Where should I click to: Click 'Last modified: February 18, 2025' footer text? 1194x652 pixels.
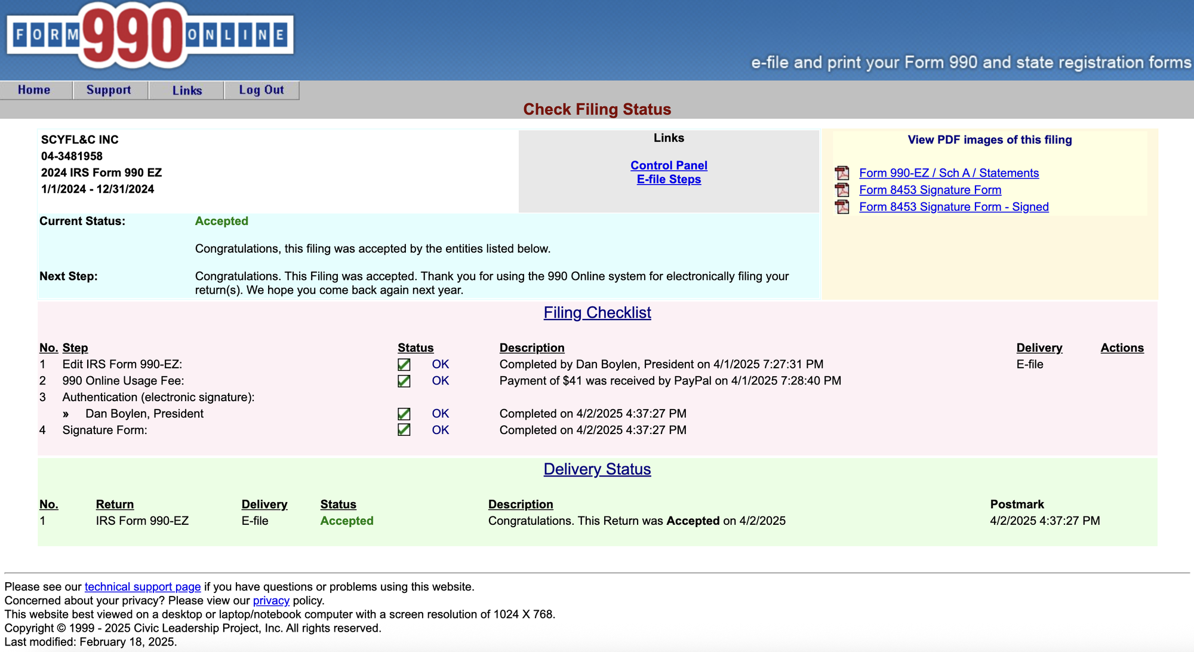click(x=91, y=642)
